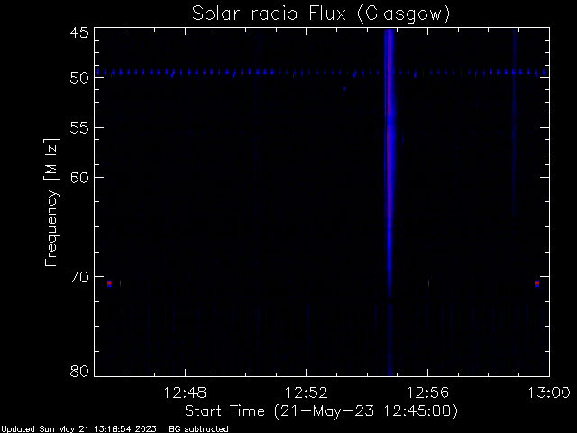The image size is (577, 433).
Task: Click the red-blue marker at 70 MHz near 13:00
Action: click(537, 283)
